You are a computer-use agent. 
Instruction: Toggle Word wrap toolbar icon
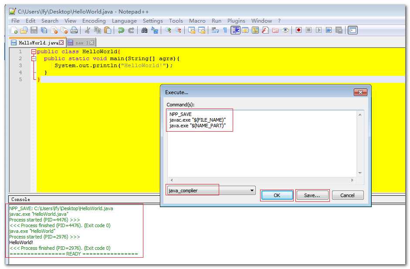click(x=215, y=31)
